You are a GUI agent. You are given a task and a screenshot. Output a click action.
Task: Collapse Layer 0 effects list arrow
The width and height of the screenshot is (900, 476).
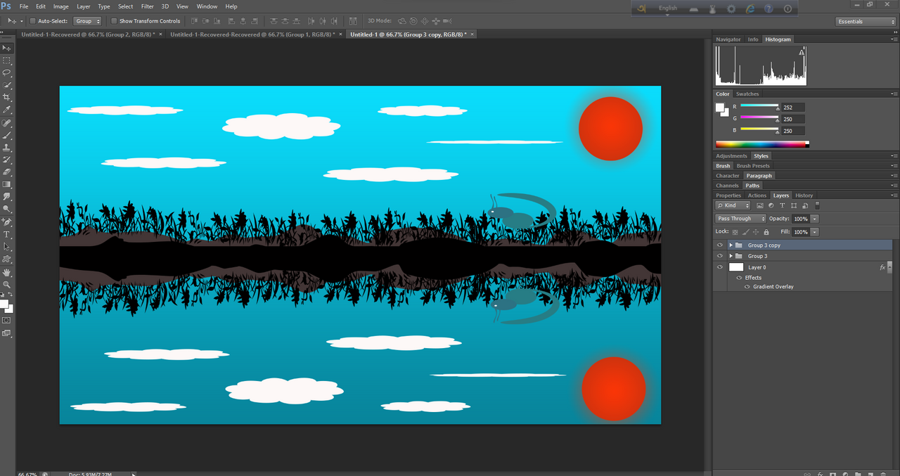point(889,267)
